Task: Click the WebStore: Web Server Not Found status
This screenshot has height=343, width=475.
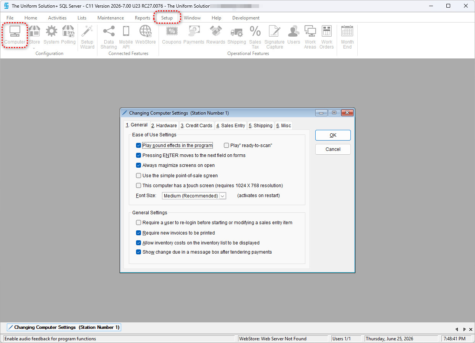Action: tap(282, 338)
